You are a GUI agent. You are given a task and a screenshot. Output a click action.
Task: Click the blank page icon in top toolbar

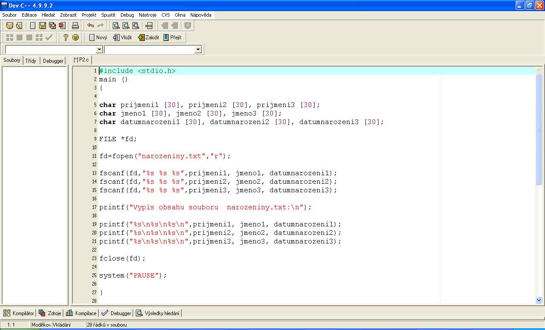pyautogui.click(x=33, y=26)
